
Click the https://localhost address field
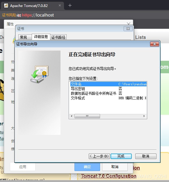[38, 15]
